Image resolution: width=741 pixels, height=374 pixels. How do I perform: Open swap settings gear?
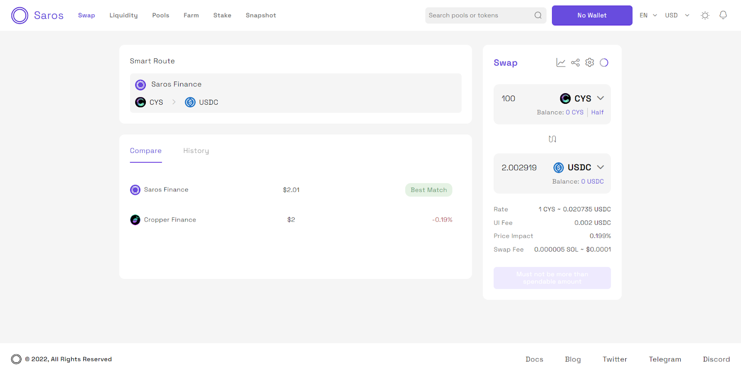590,62
